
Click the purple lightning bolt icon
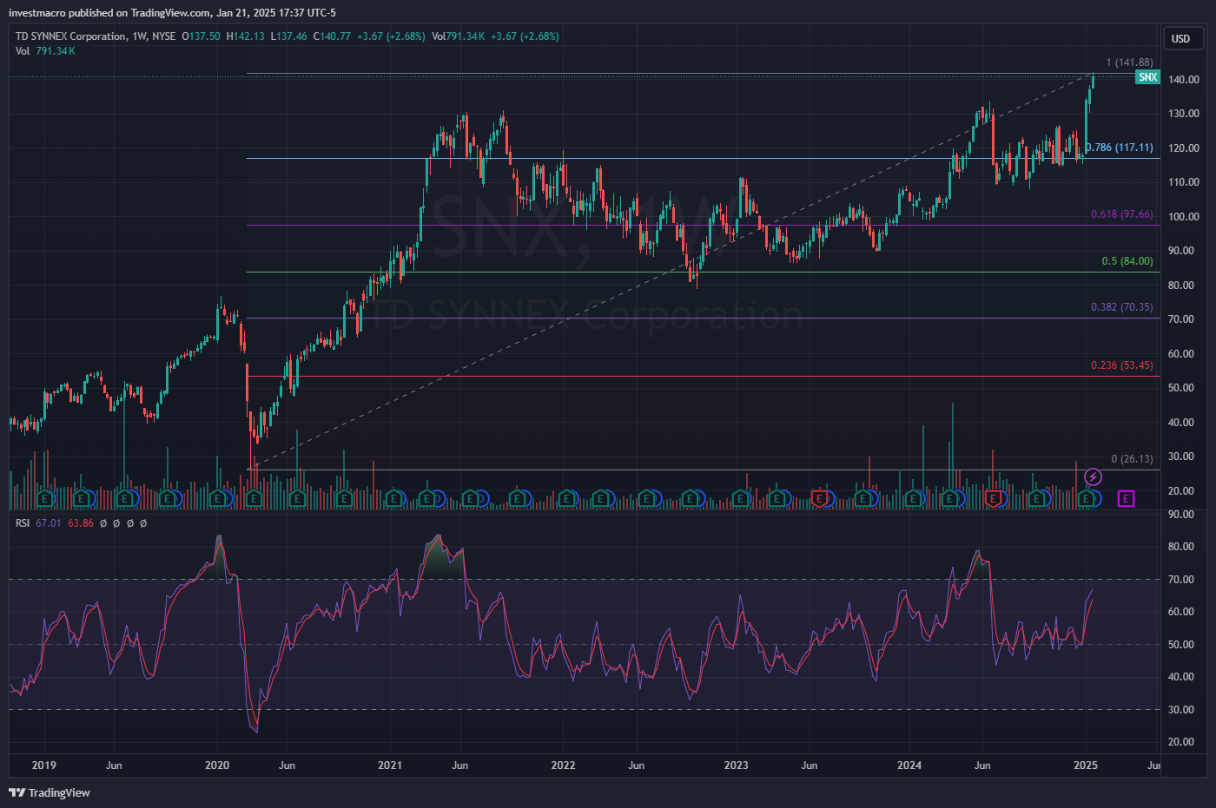pos(1094,476)
